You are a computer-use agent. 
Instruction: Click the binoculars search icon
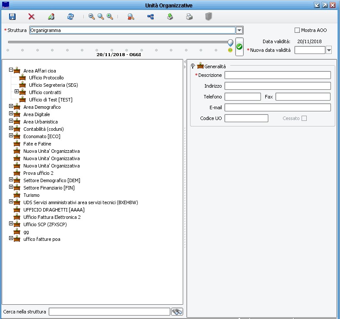click(177, 312)
